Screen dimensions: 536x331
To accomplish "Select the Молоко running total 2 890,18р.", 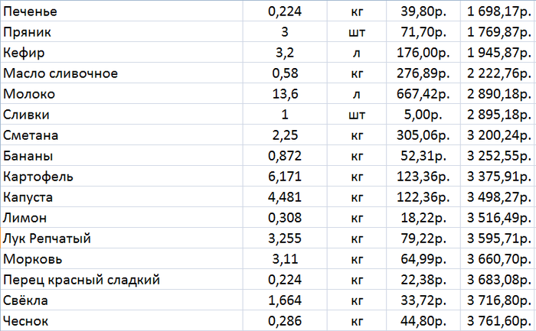I will tap(498, 95).
